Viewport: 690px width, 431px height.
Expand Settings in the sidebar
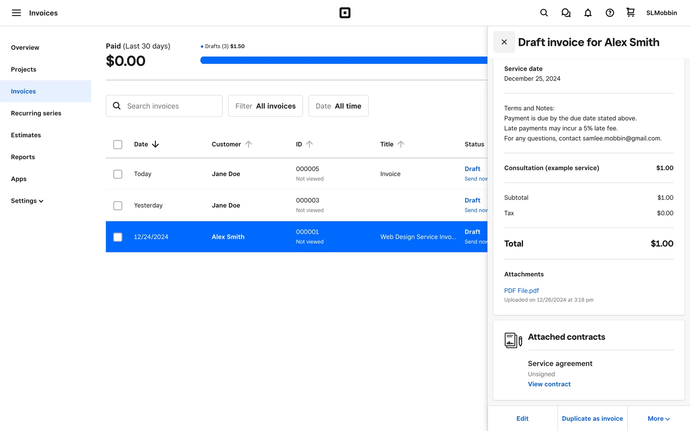(x=27, y=201)
